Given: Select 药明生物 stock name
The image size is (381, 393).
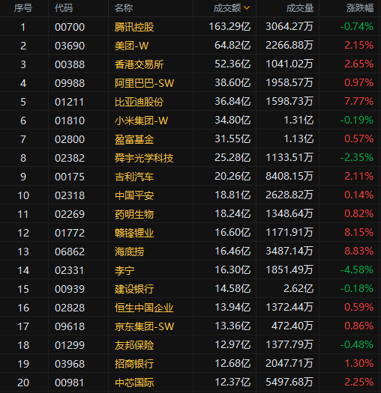Looking at the screenshot, I should [x=134, y=214].
